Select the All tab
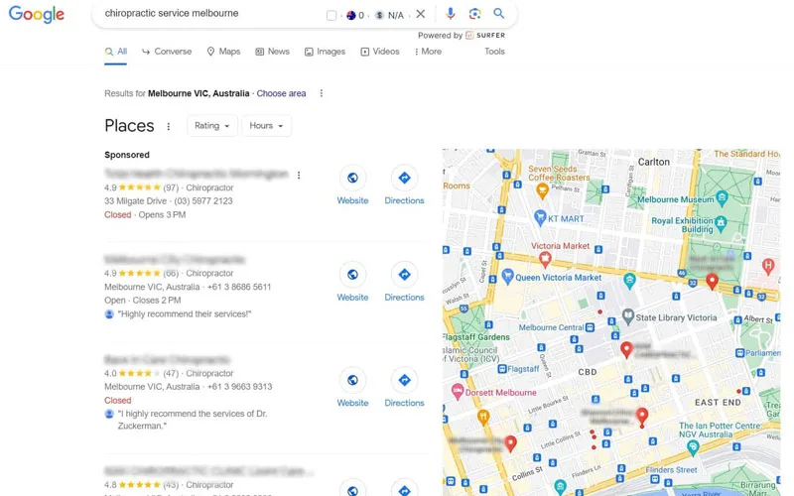This screenshot has height=496, width=794. pos(116,52)
